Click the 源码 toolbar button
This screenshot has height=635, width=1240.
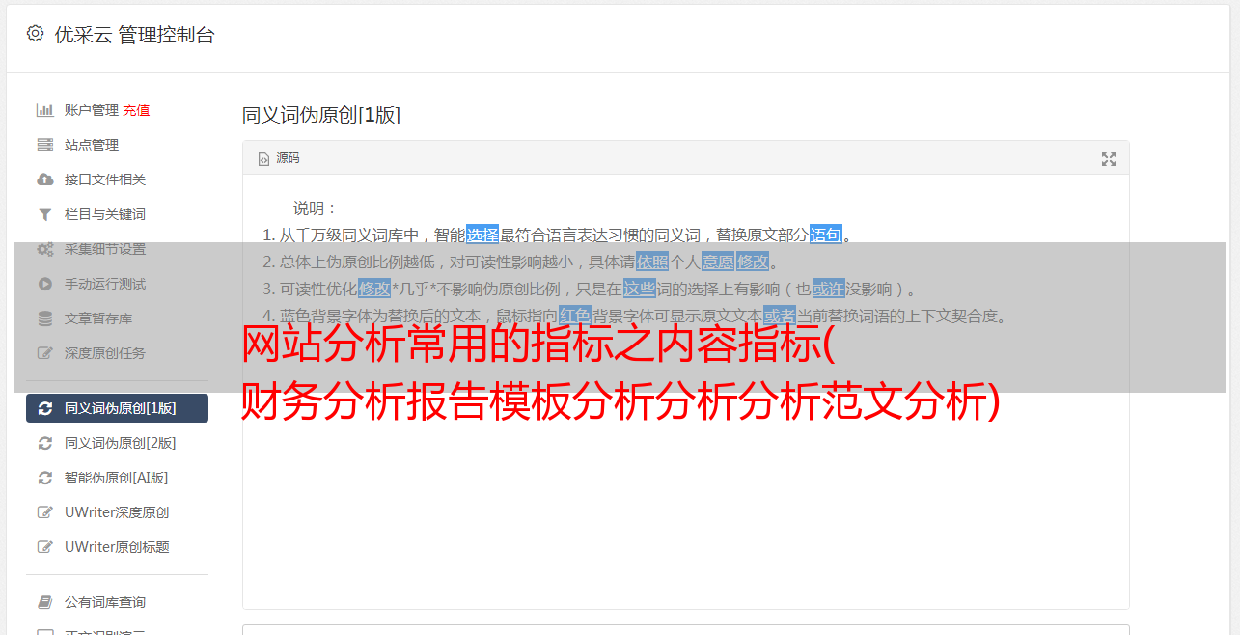click(x=279, y=158)
